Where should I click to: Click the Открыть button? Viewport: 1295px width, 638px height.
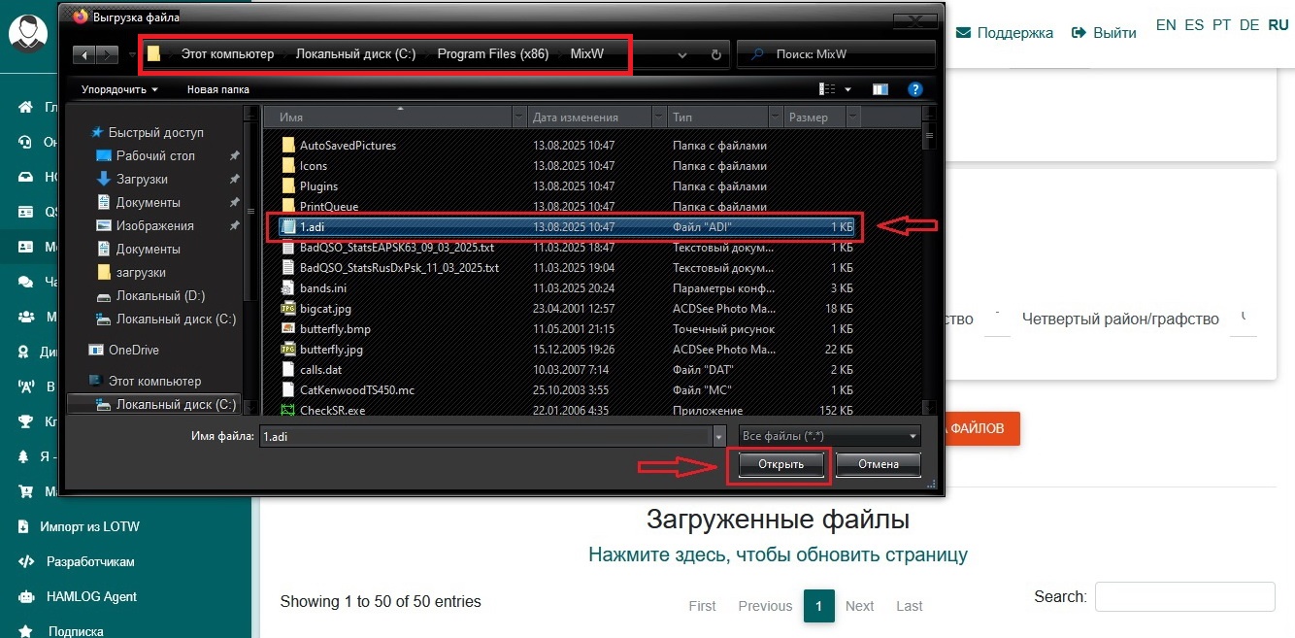tap(781, 464)
